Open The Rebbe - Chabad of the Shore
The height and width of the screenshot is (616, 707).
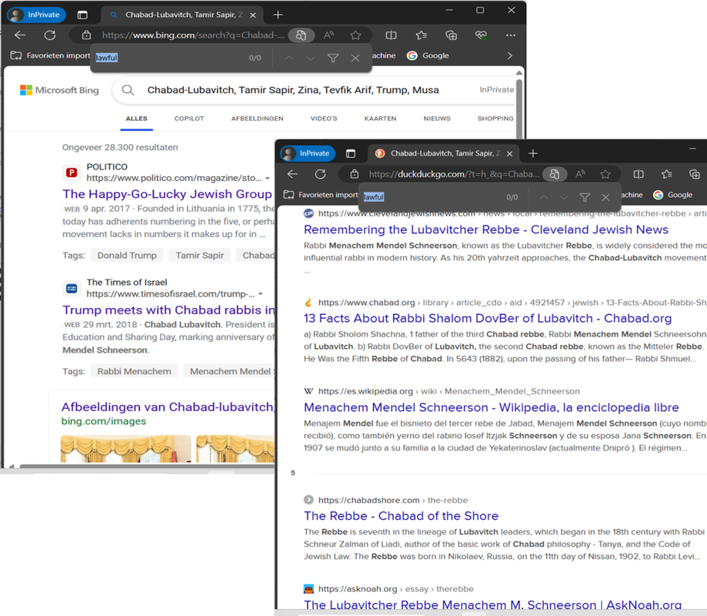[402, 516]
